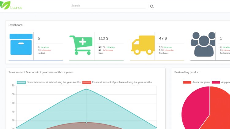Click the Acetaminophen legend label
The height and width of the screenshot is (129, 230).
click(201, 82)
